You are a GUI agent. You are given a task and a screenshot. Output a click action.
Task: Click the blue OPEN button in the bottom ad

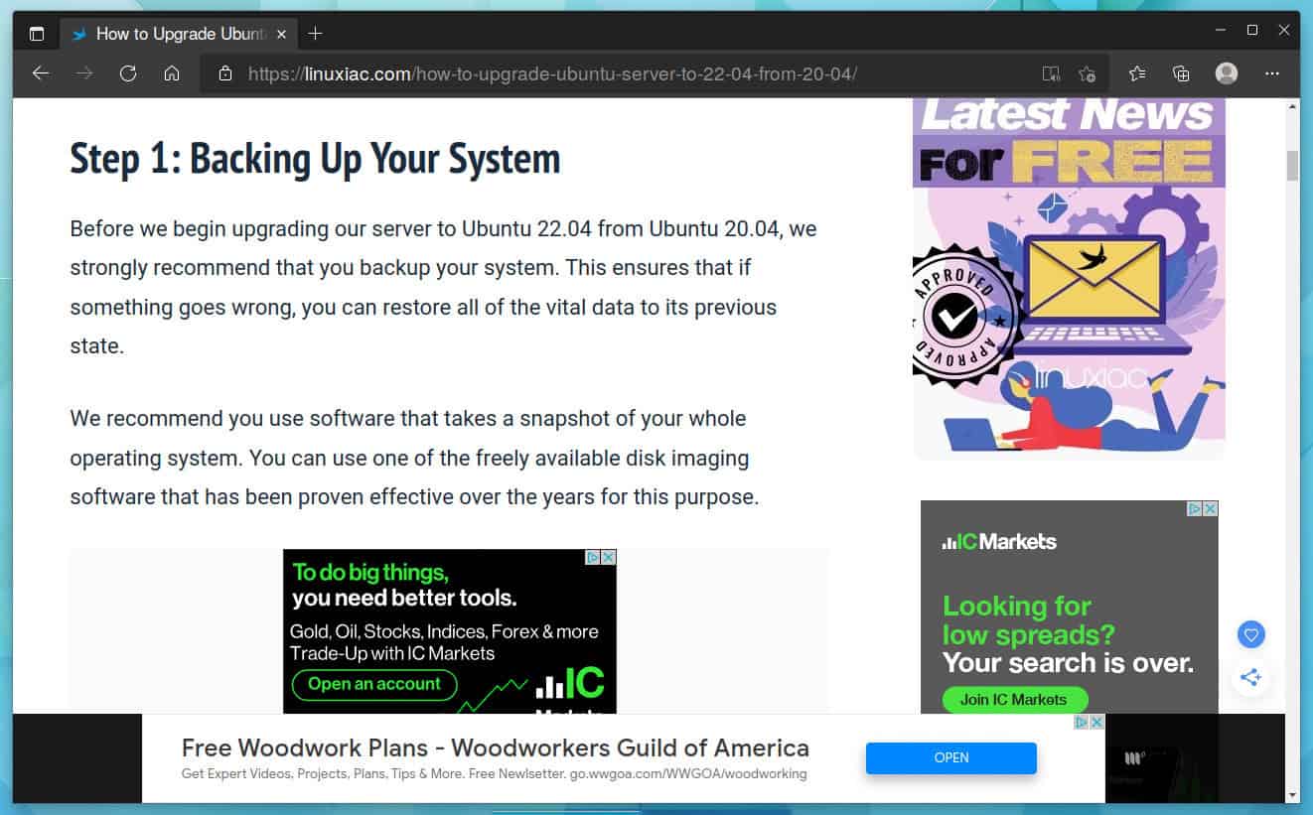pyautogui.click(x=951, y=757)
